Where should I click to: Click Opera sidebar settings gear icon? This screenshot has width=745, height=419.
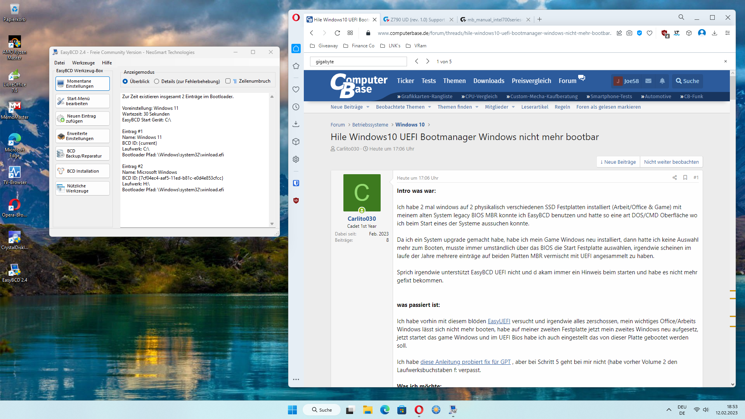(296, 159)
